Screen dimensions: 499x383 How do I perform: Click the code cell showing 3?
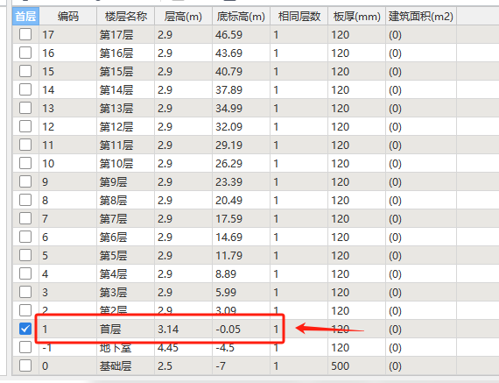[x=67, y=292]
